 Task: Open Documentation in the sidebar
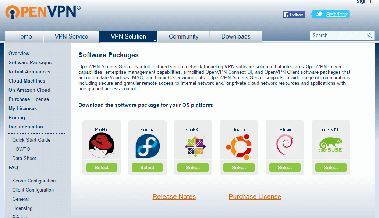click(x=26, y=127)
